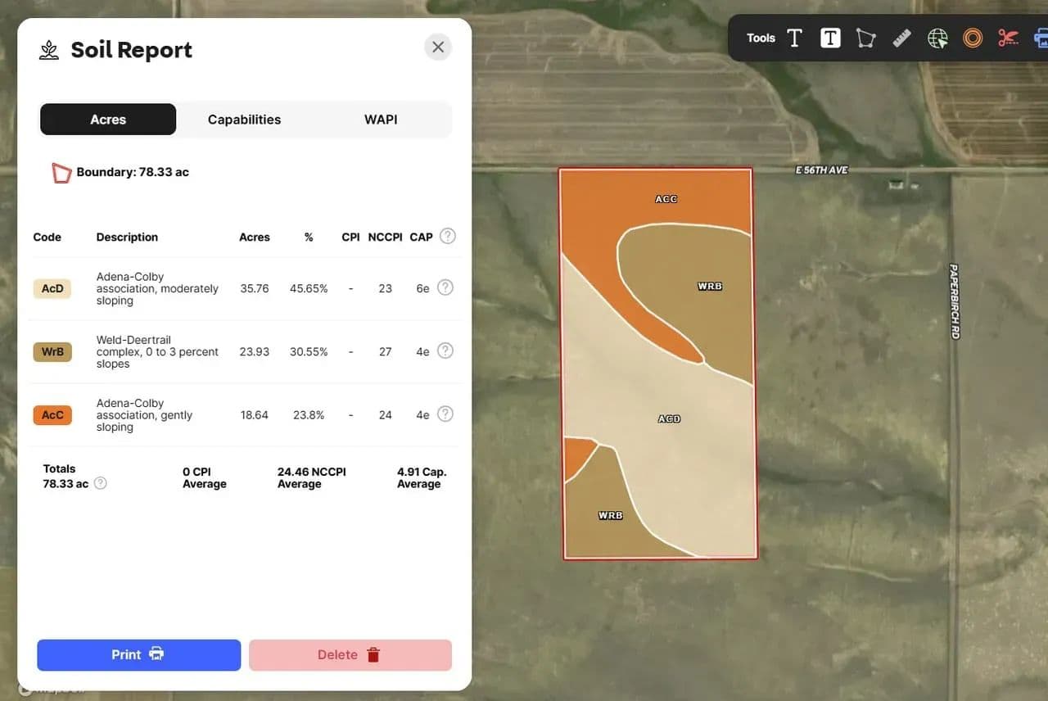Close the Soil Report panel
Image resolution: width=1048 pixels, height=701 pixels.
coord(438,47)
